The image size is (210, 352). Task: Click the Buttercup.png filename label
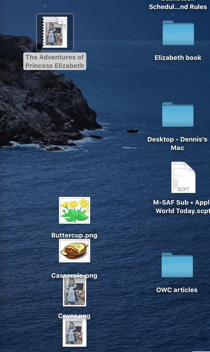pos(74,235)
